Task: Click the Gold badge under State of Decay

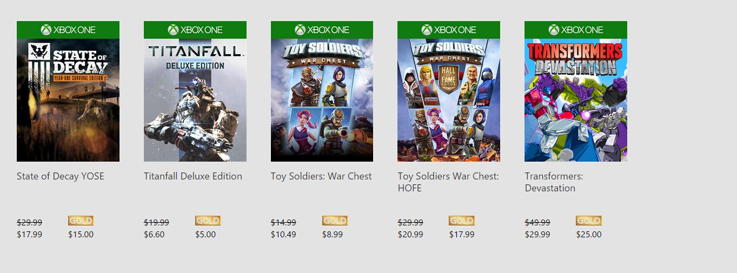Action: 81,221
